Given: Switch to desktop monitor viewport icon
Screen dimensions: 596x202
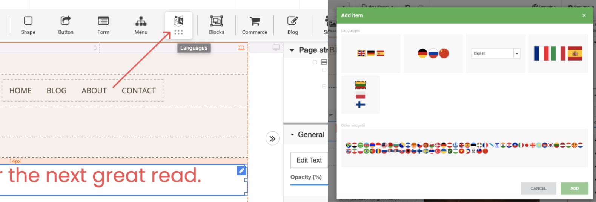Looking at the screenshot, I should (x=276, y=48).
